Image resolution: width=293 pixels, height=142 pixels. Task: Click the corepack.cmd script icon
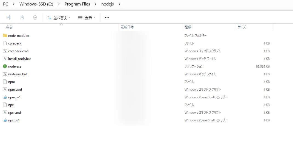(5, 51)
